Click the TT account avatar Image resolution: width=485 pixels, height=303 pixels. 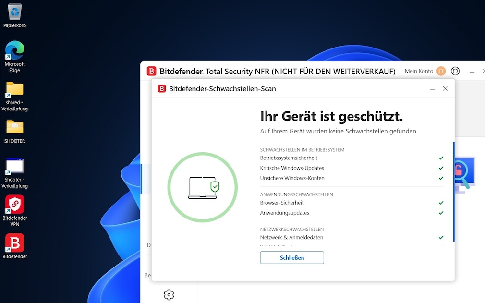point(441,71)
